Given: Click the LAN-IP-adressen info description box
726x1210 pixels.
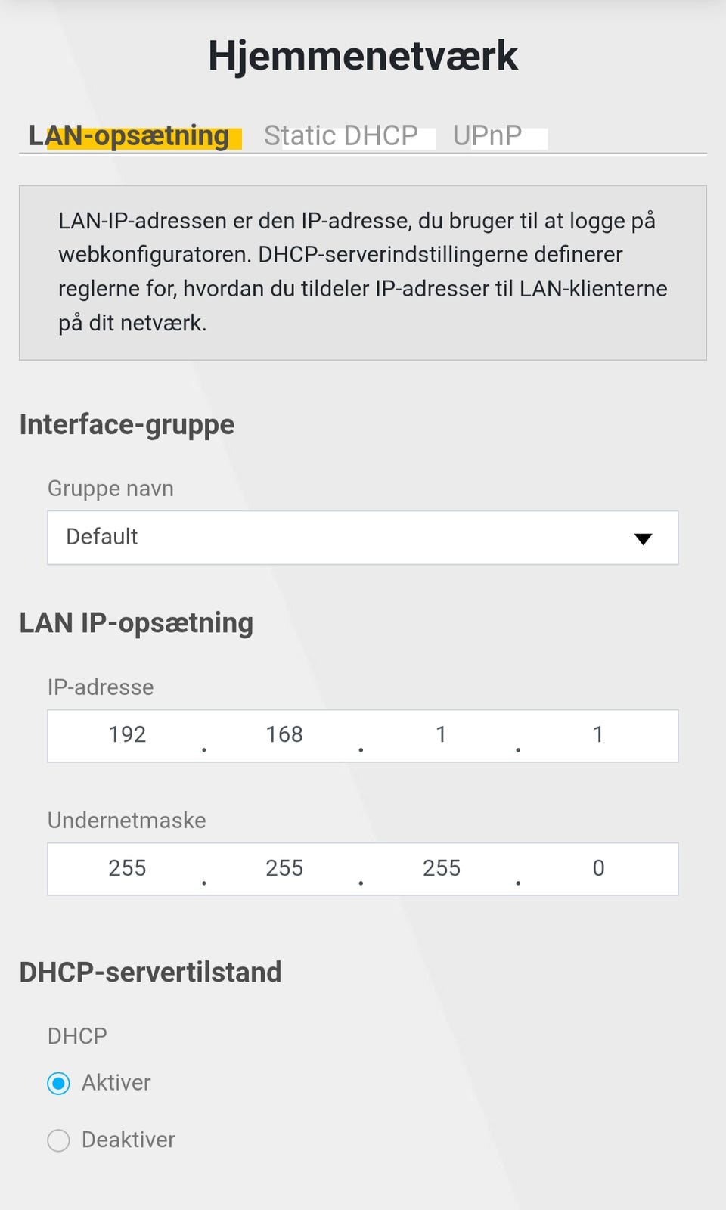Looking at the screenshot, I should [x=363, y=272].
